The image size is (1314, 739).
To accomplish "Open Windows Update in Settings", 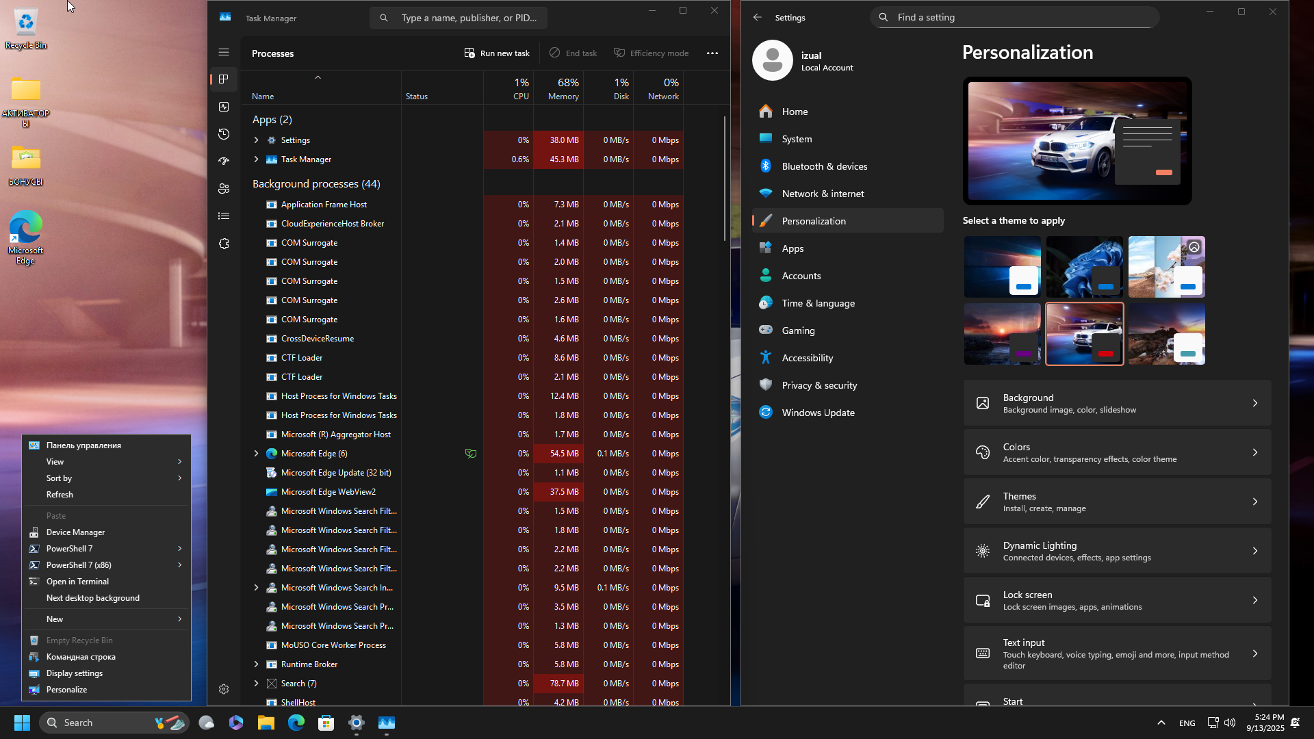I will click(x=848, y=413).
